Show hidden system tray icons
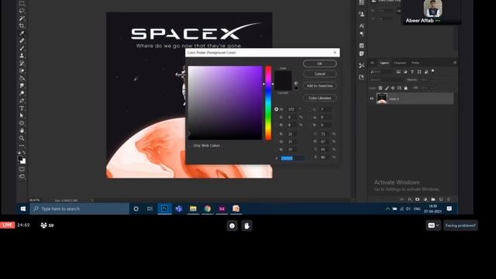This screenshot has width=496, height=279. coord(387,208)
